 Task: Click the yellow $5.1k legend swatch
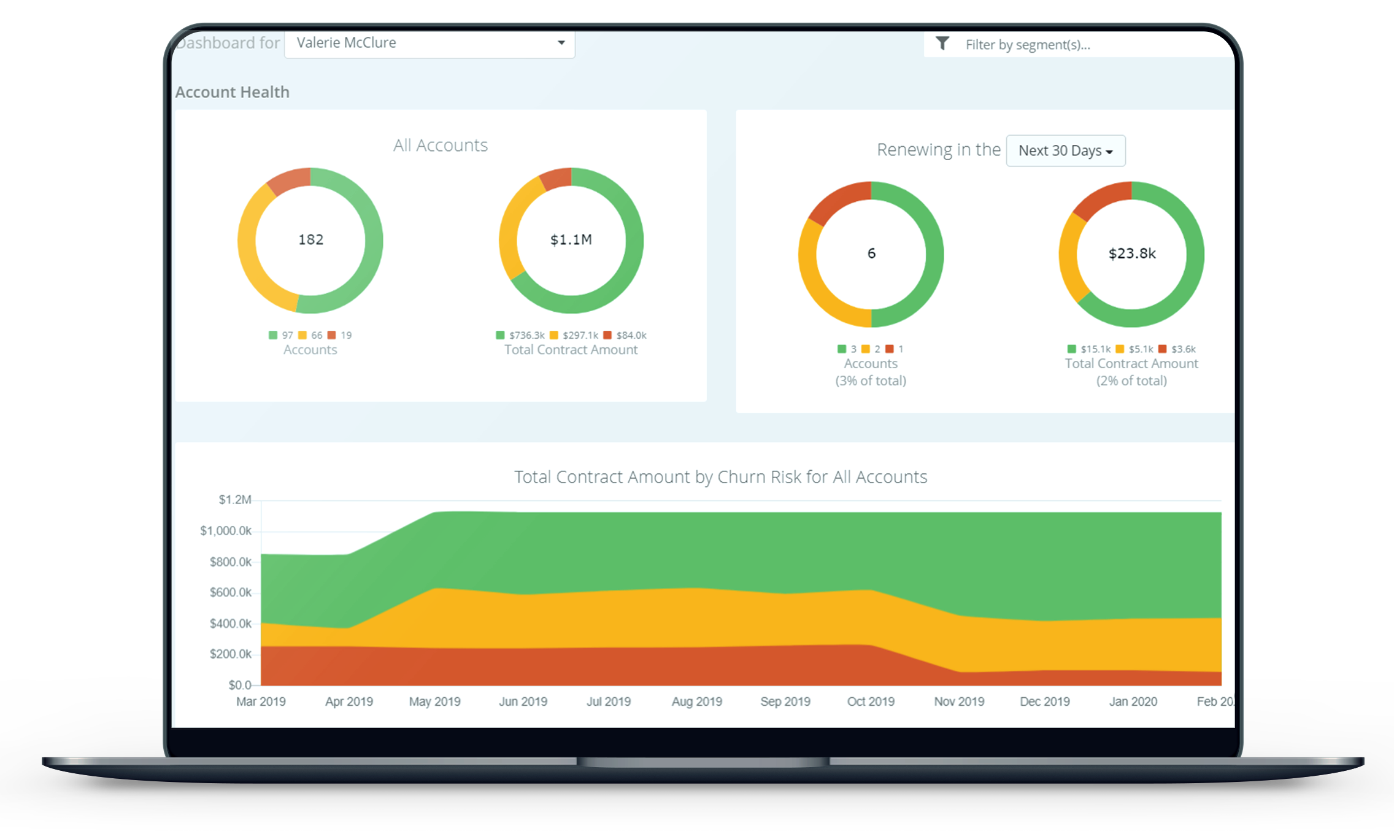point(1120,349)
